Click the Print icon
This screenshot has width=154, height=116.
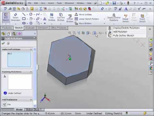(x=121, y=3)
